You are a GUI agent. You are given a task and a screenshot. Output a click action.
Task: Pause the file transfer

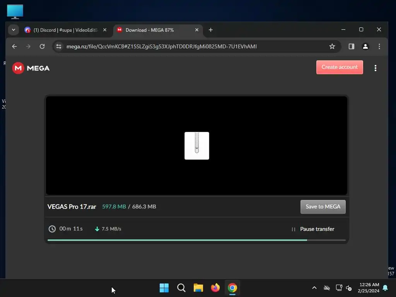[x=312, y=229]
